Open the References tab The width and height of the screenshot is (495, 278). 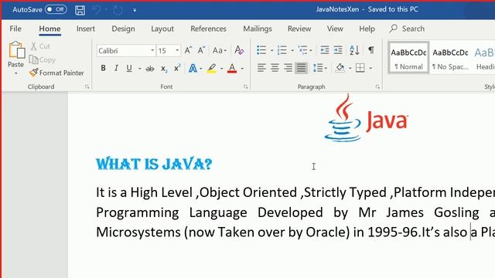pyautogui.click(x=208, y=29)
